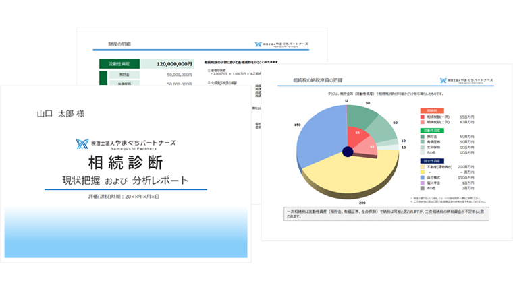Click the green 流動性資産 header cell
This screenshot has width=513, height=291.
[119, 64]
